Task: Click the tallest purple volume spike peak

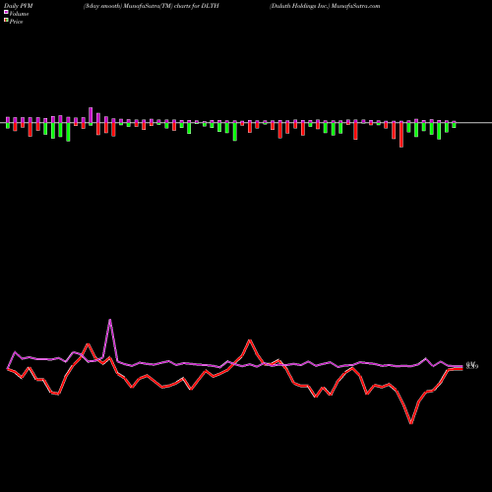Action: click(110, 321)
